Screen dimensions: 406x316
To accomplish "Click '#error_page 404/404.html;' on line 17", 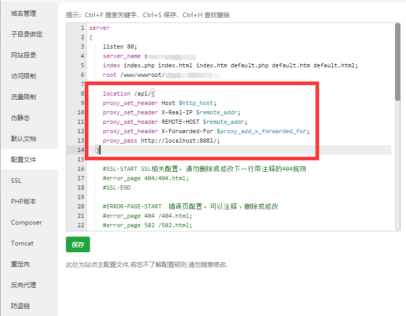I will (145, 178).
